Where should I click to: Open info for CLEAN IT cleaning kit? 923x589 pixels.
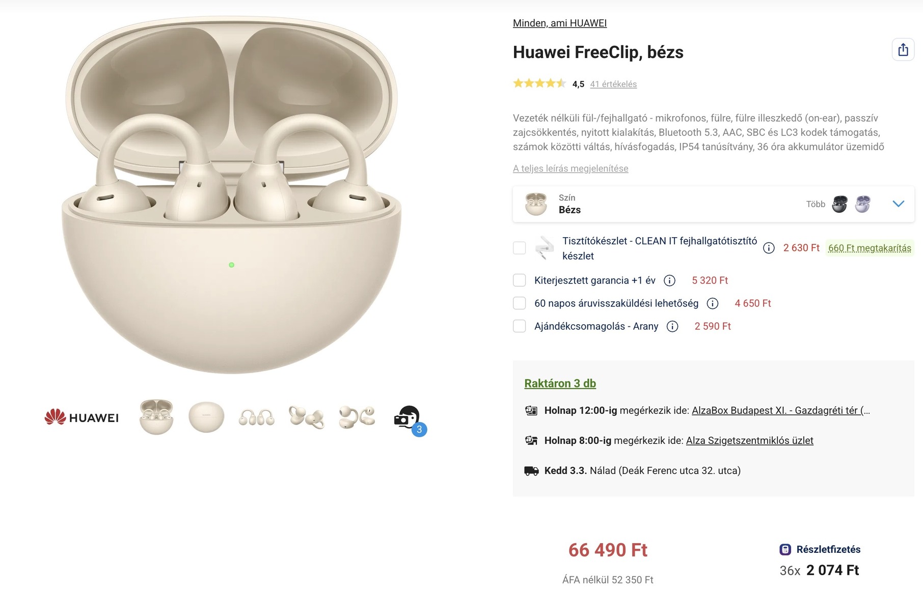point(769,248)
